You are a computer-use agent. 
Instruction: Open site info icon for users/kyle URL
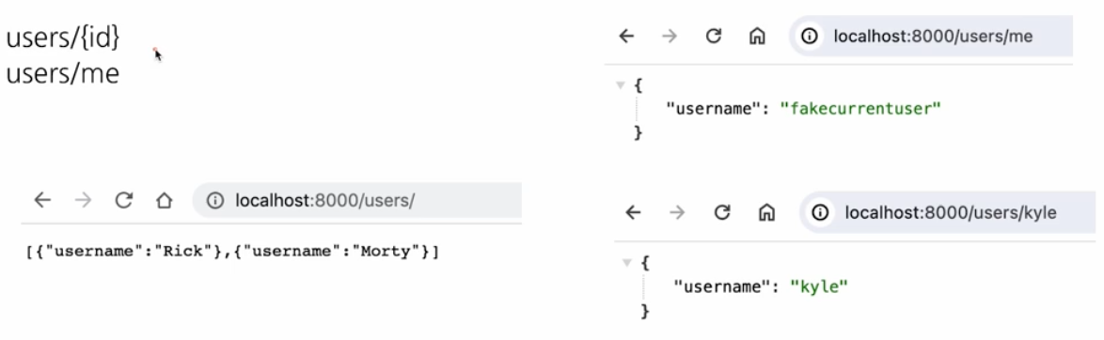tap(820, 212)
